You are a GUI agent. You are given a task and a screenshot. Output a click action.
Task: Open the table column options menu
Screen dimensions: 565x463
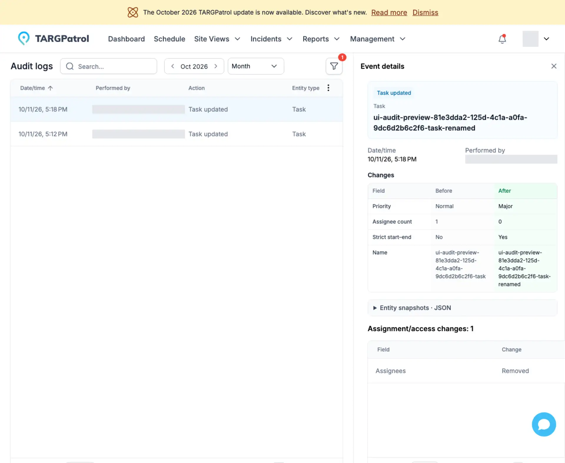(x=328, y=88)
